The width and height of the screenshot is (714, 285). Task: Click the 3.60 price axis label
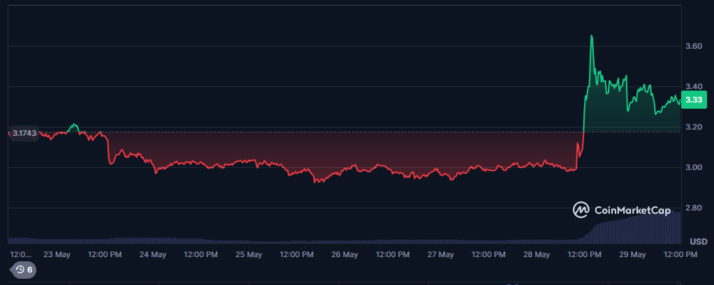(694, 46)
